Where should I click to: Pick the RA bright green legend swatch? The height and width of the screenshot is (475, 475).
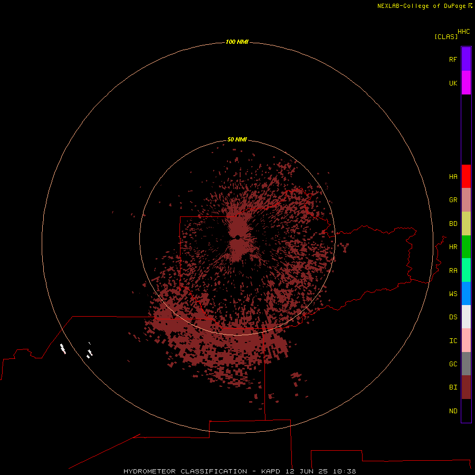click(x=466, y=270)
